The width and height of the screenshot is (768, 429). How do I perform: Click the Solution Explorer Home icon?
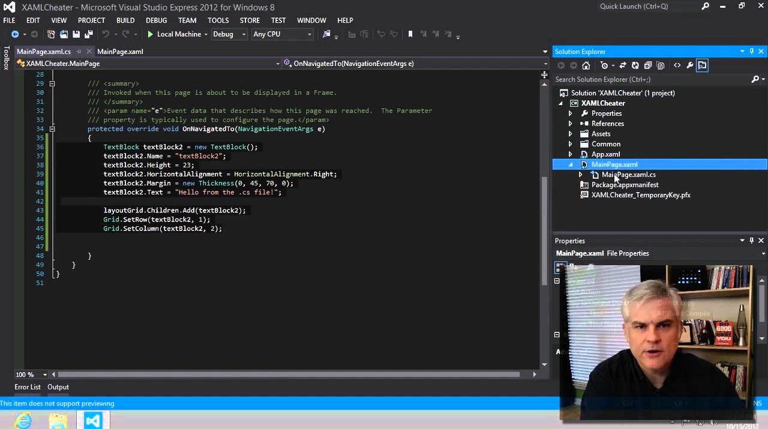pyautogui.click(x=586, y=65)
